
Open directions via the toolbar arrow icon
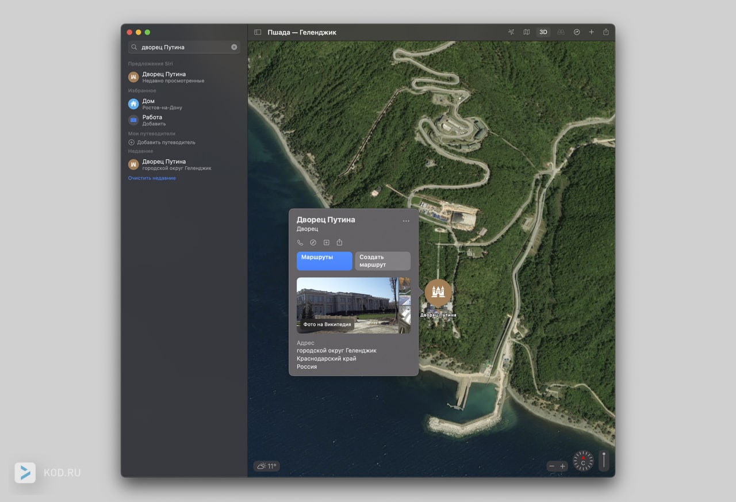point(577,32)
